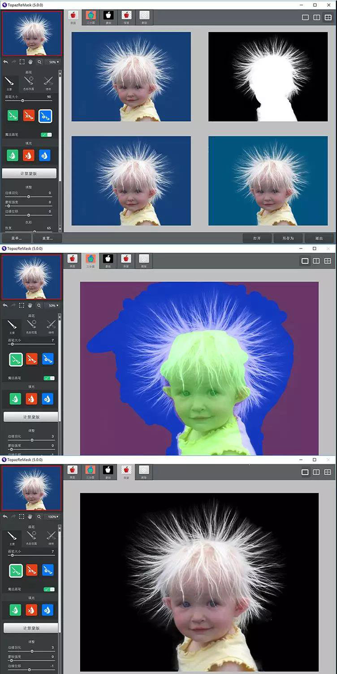Open the 50% zoom dropdown in the top window
This screenshot has height=674, width=337.
pos(54,62)
